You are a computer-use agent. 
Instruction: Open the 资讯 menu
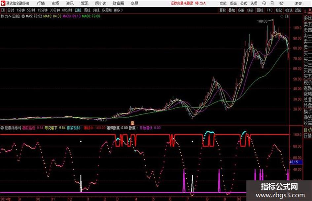[x=70, y=3]
